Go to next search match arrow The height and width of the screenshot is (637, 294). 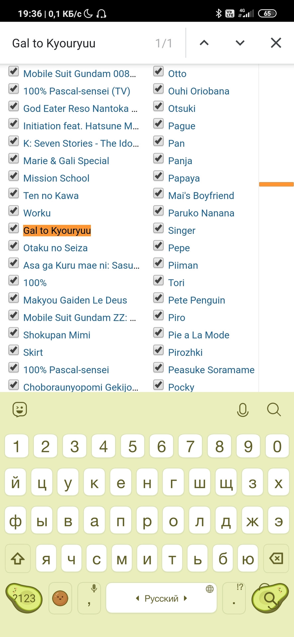tap(240, 43)
